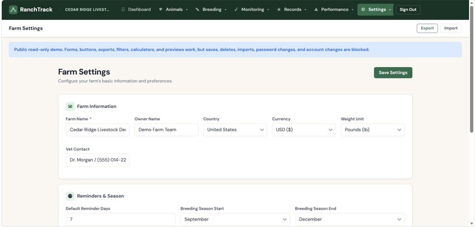The height and width of the screenshot is (227, 475).
Task: Open the Breeding menu
Action: (x=211, y=10)
